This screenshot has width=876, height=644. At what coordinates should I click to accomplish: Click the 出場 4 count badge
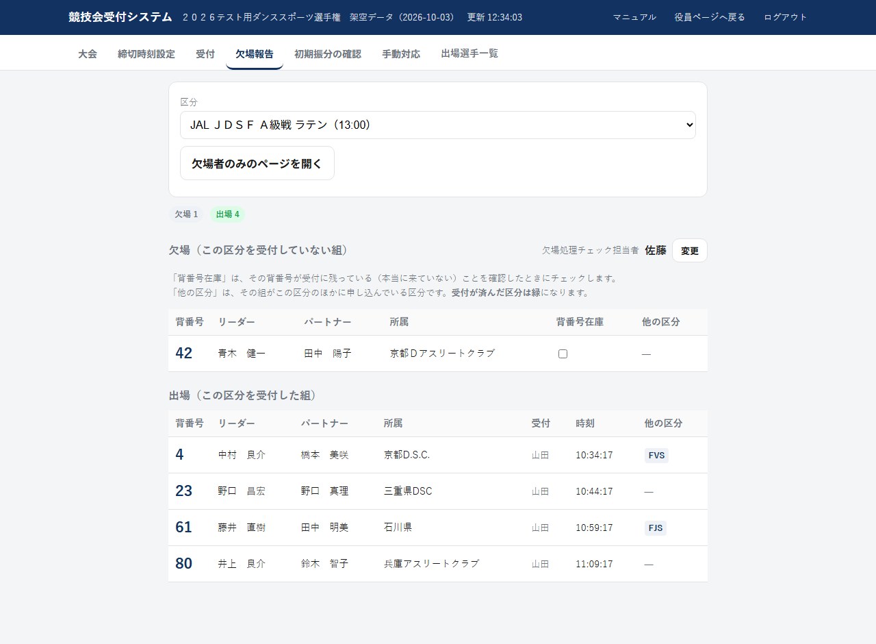(227, 214)
